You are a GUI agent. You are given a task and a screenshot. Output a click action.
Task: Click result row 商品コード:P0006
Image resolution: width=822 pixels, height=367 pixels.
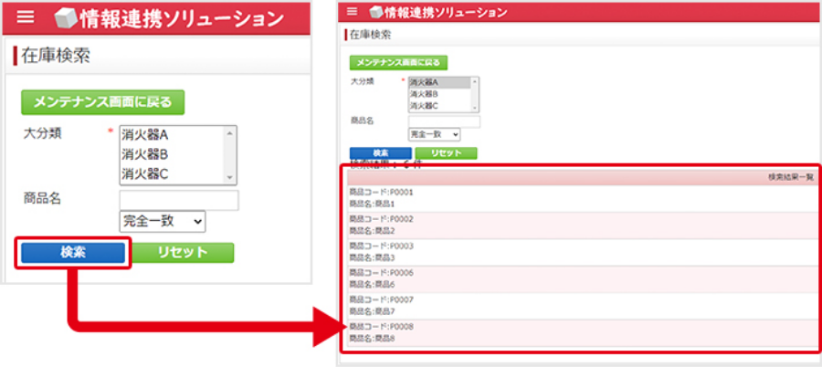[x=581, y=278]
